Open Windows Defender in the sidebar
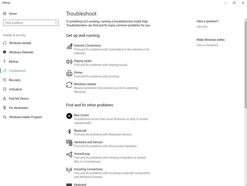Screen dimensions: 247x186 point(21,52)
